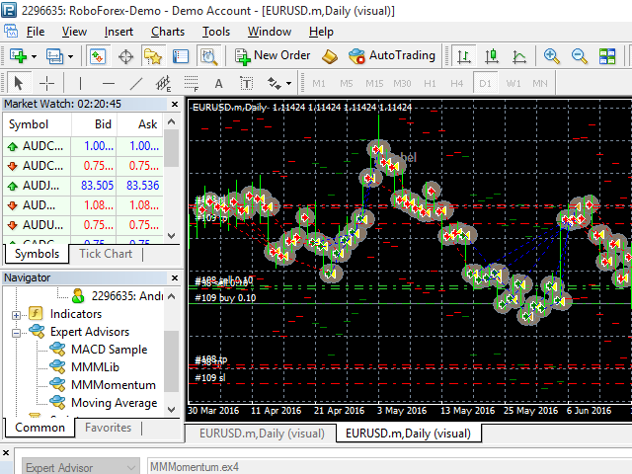
Task: Select the crosshair cursor tool
Action: click(46, 83)
